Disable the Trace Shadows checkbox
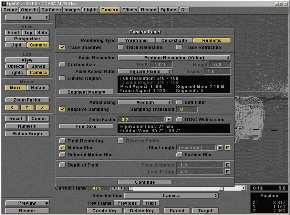290x215 pixels. [62, 47]
